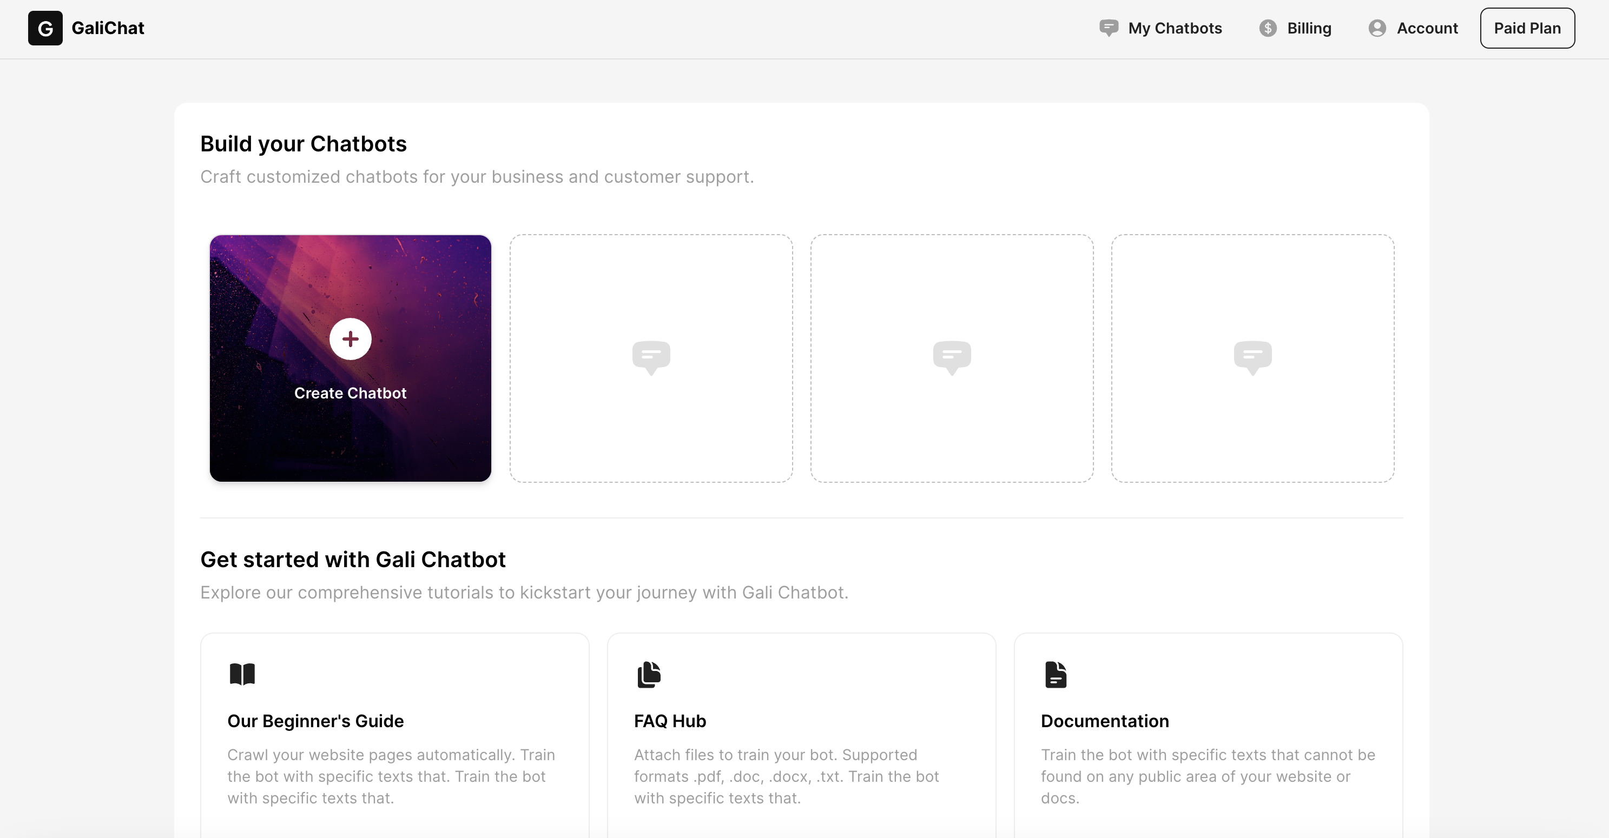Screen dimensions: 1609x838
Task: Click the My Chatbots speech bubble icon
Action: [x=1109, y=28]
